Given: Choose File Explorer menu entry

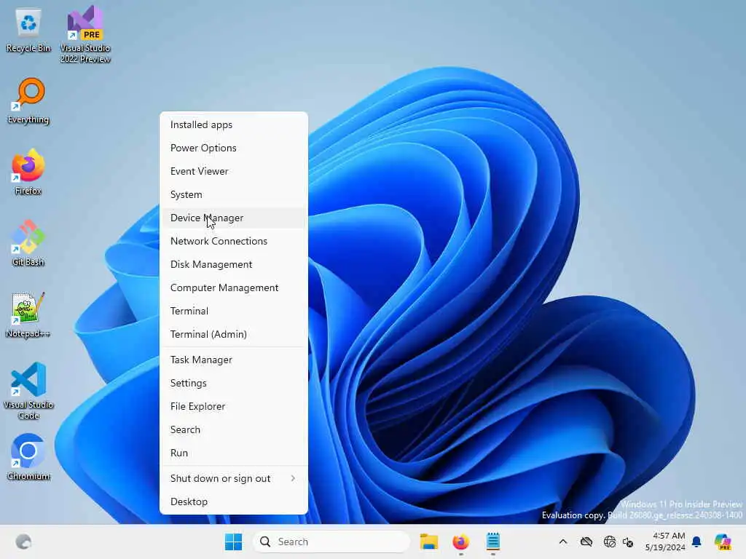Looking at the screenshot, I should tap(234, 406).
